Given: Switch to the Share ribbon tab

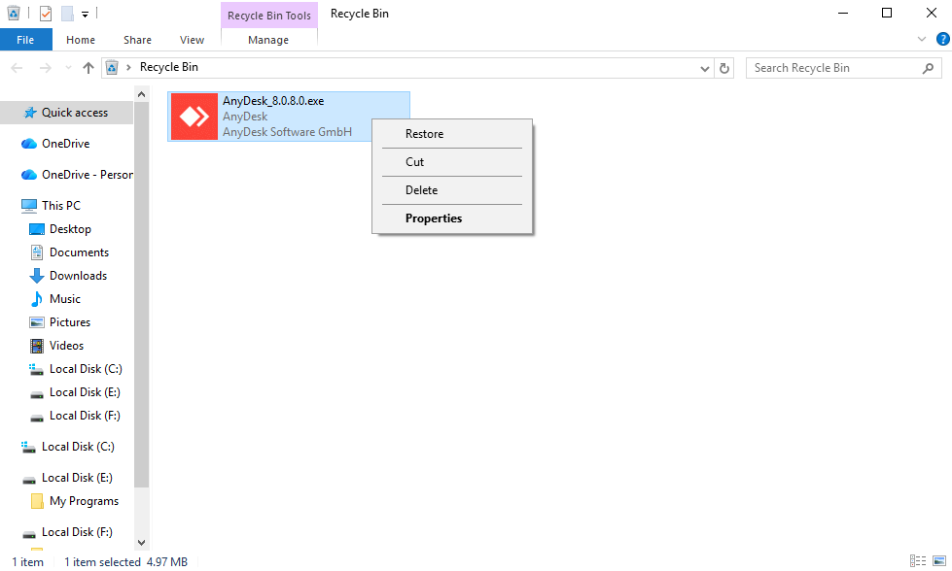Looking at the screenshot, I should point(137,40).
